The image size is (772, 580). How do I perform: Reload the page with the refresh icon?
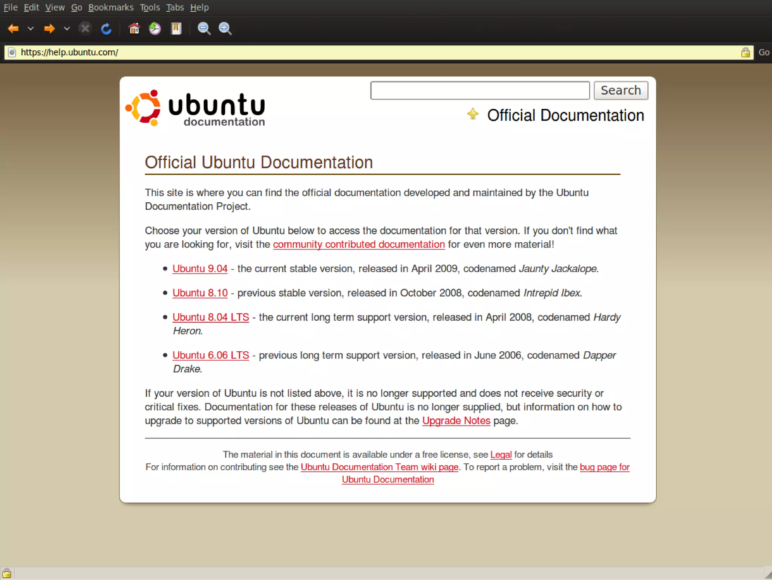[x=106, y=29]
